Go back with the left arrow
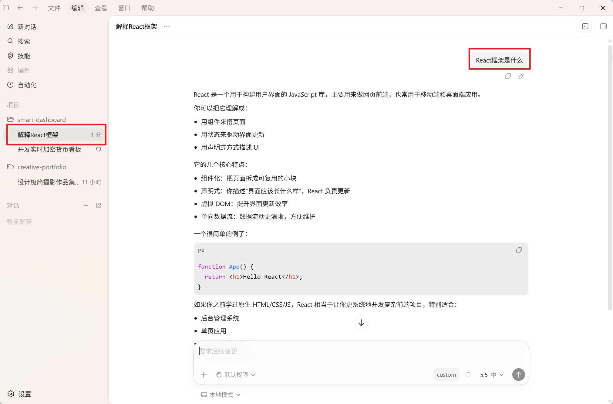The width and height of the screenshot is (613, 404). pyautogui.click(x=20, y=8)
